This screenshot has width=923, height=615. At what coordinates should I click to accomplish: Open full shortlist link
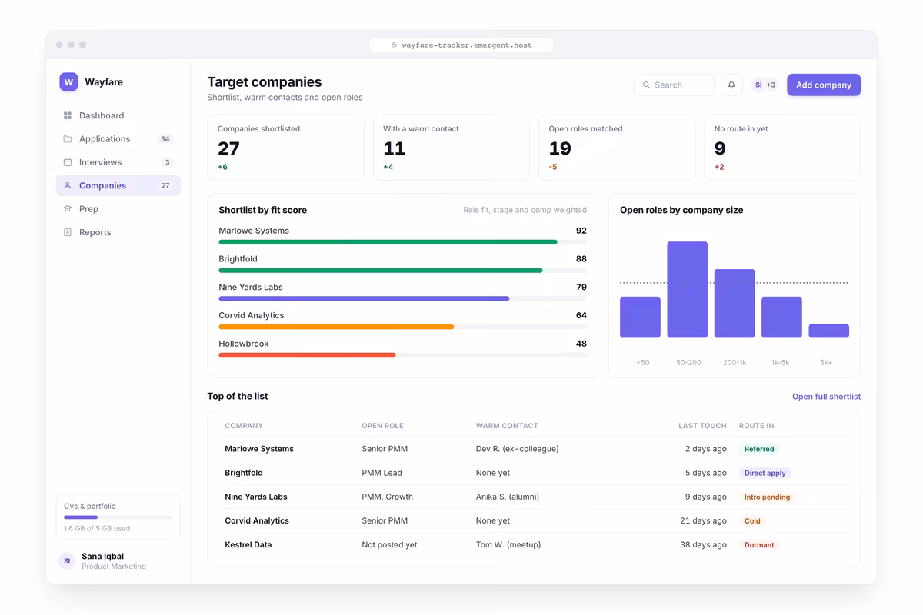(826, 397)
